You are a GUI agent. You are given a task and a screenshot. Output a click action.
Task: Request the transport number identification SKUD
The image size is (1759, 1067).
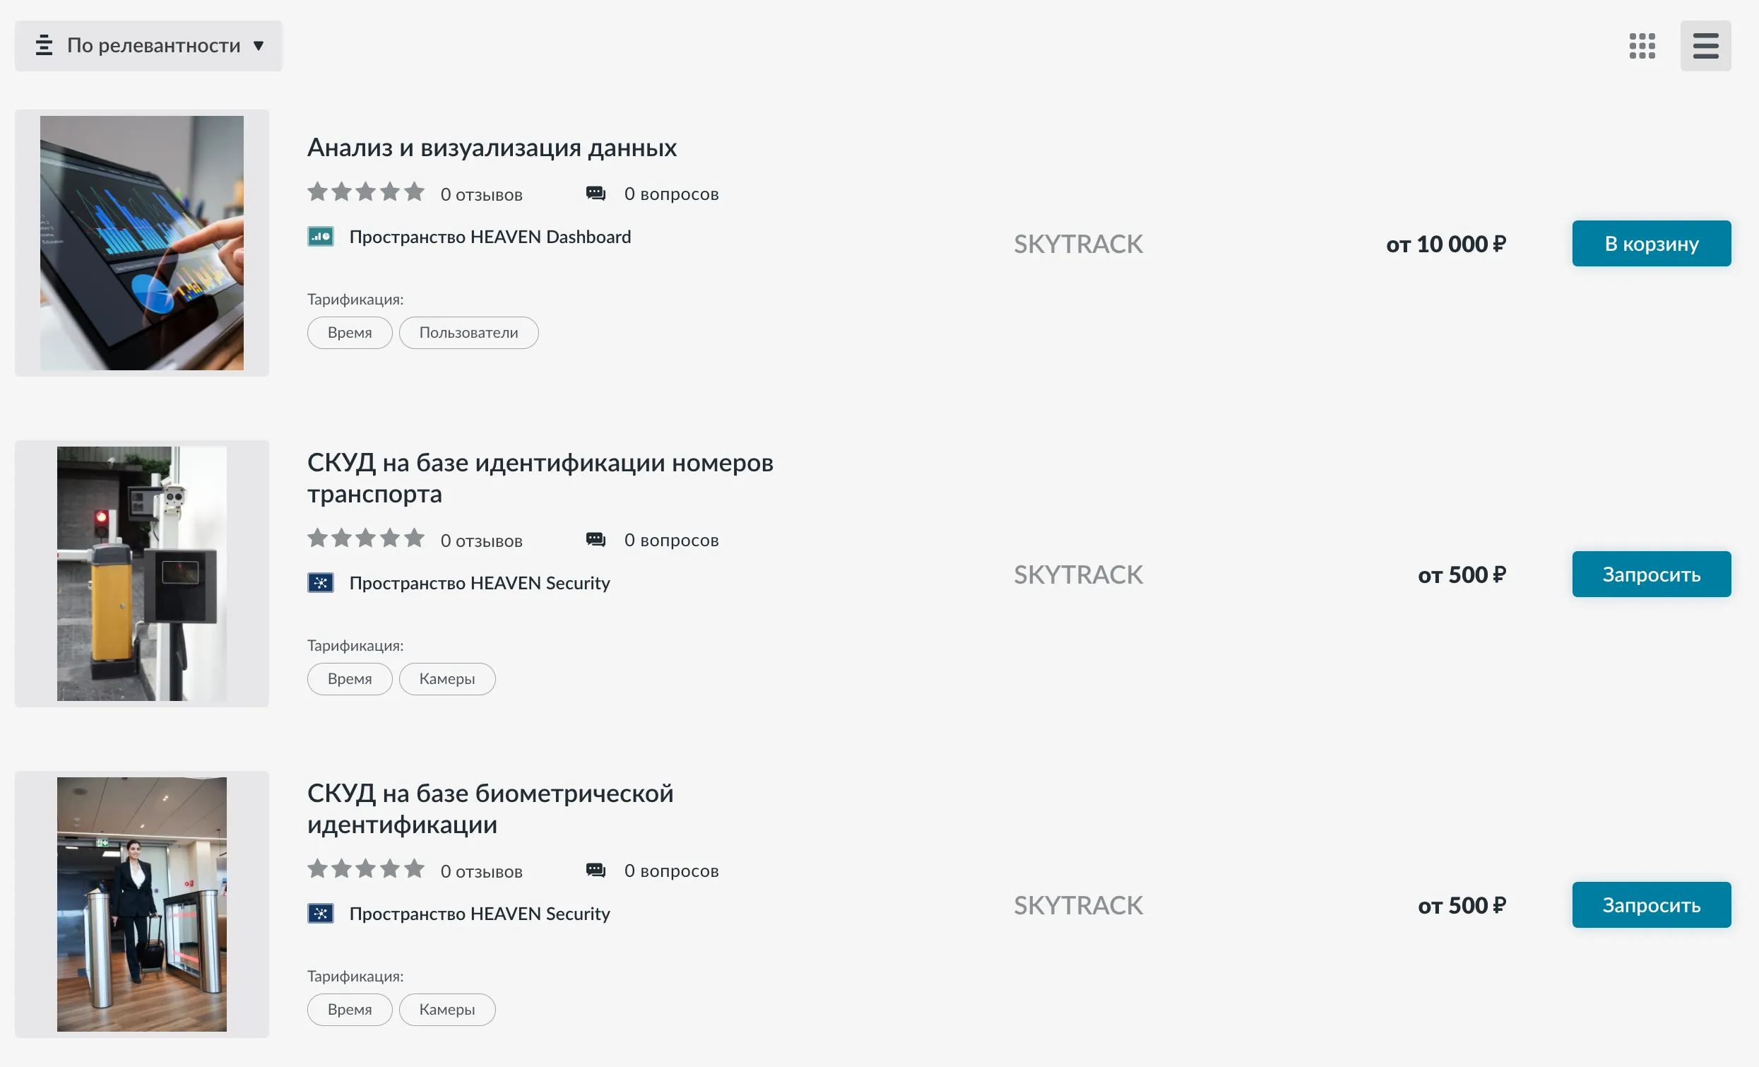click(1650, 574)
